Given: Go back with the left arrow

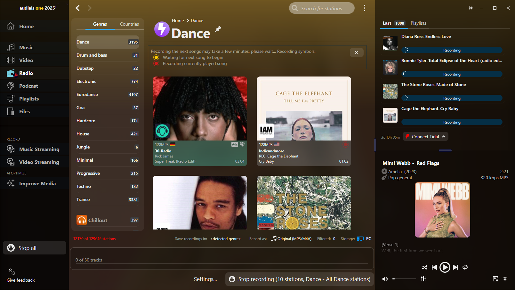Looking at the screenshot, I should 77,8.
